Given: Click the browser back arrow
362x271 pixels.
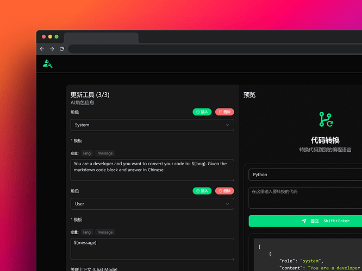Looking at the screenshot, I should (42, 49).
